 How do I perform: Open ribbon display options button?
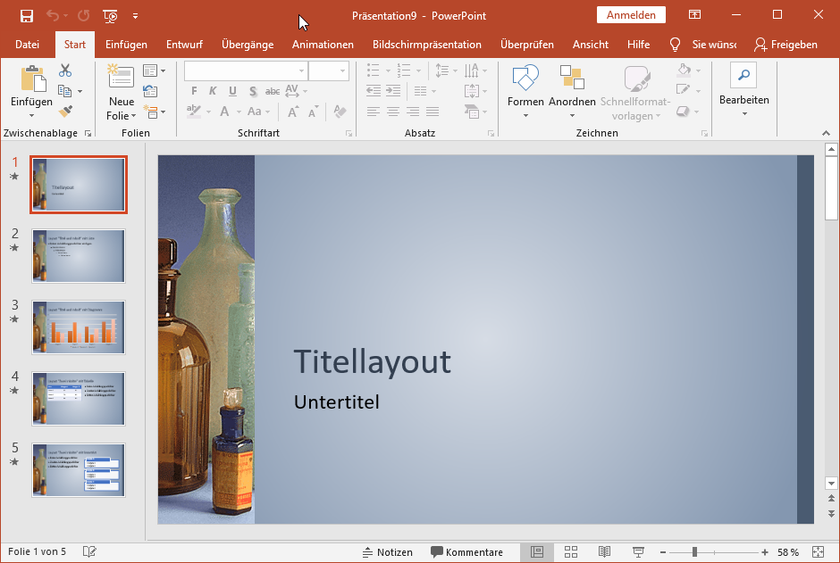point(694,15)
